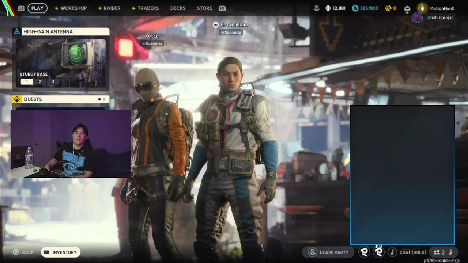Image resolution: width=468 pixels, height=263 pixels.
Task: Click the Xotic In Speranza status label
Action: click(x=152, y=43)
